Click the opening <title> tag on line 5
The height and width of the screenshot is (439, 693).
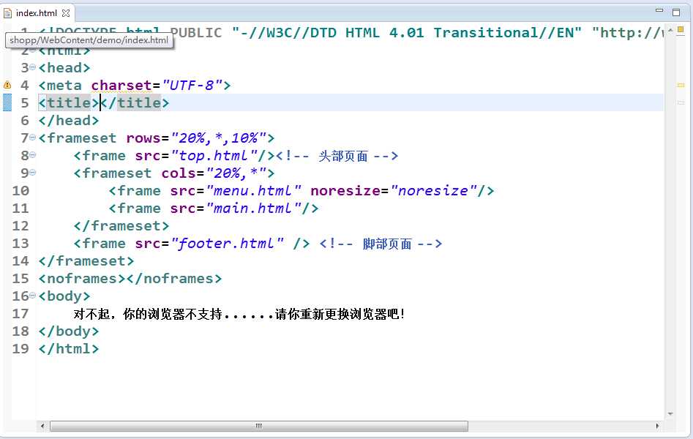(69, 102)
